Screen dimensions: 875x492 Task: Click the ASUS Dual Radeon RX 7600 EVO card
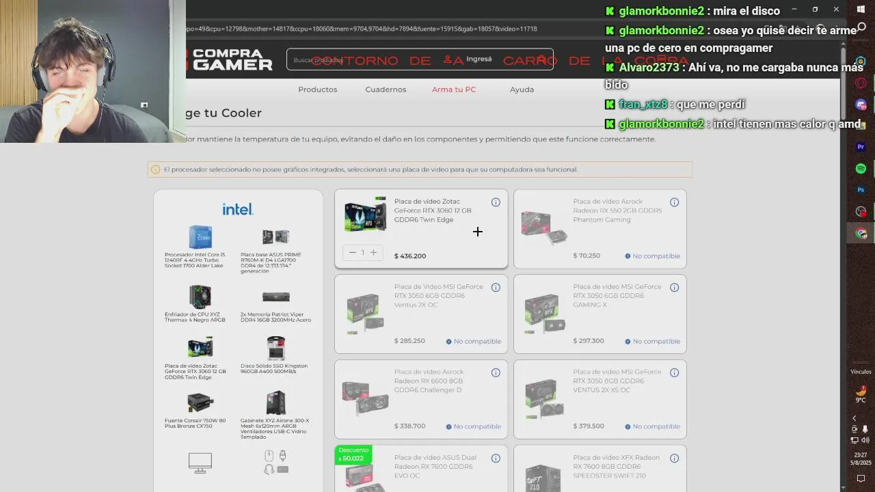click(x=421, y=469)
